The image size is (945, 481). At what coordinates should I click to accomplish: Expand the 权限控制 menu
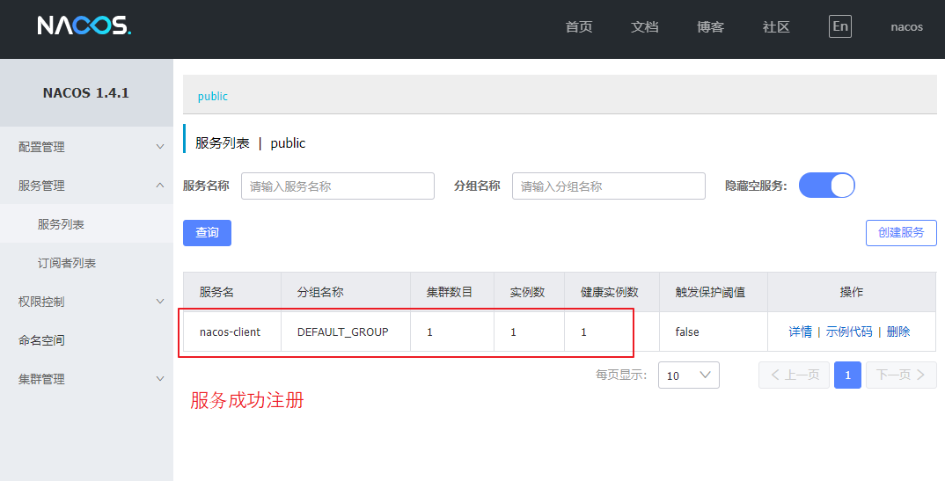click(x=86, y=302)
